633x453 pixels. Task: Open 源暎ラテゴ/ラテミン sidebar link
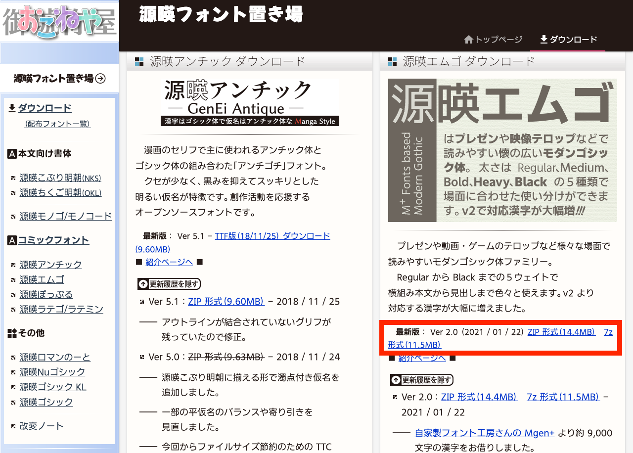point(61,309)
